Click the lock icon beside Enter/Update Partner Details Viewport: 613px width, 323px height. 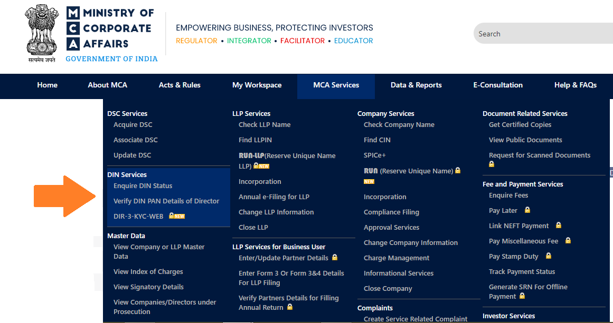(x=335, y=258)
